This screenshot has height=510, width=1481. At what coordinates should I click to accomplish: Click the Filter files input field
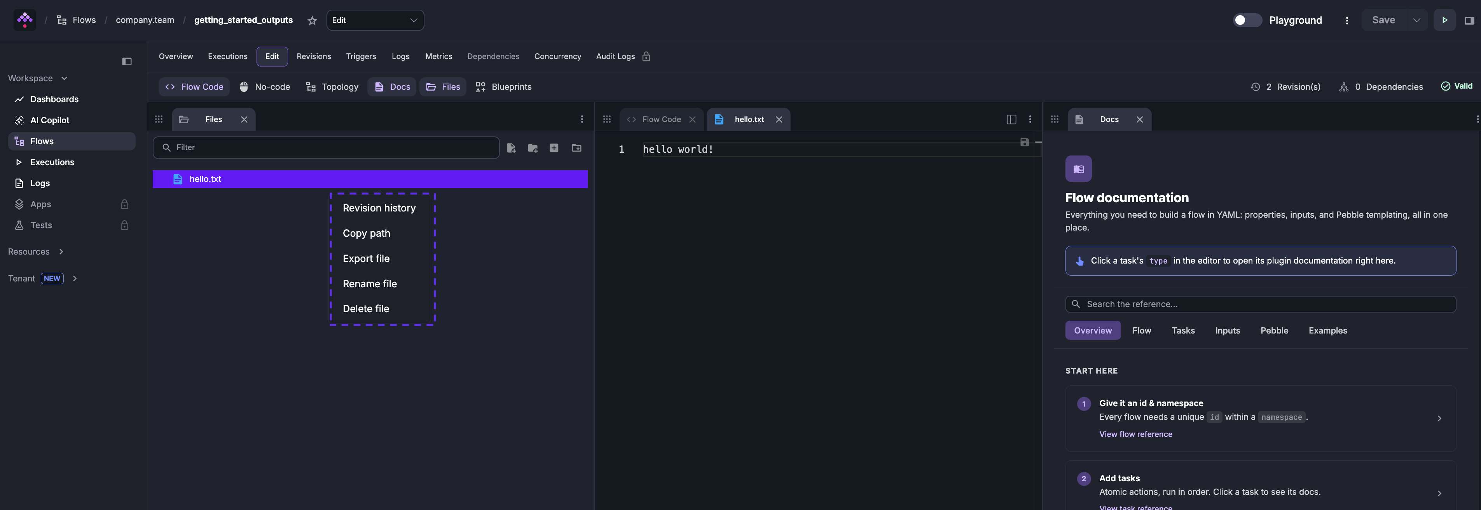pos(326,148)
